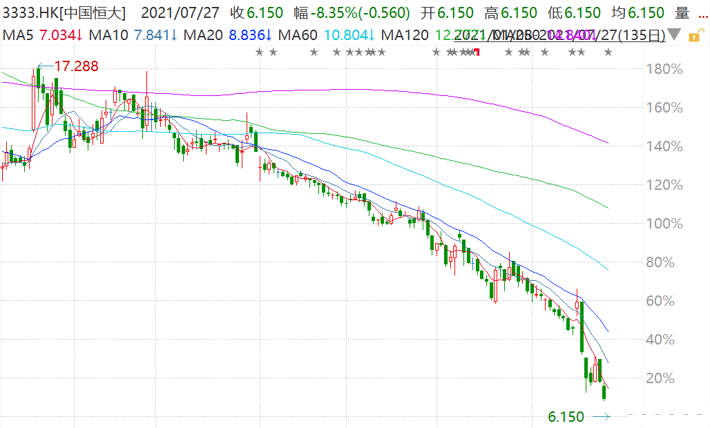The image size is (710, 428).
Task: Click the 17.288 peak price label
Action: [76, 66]
